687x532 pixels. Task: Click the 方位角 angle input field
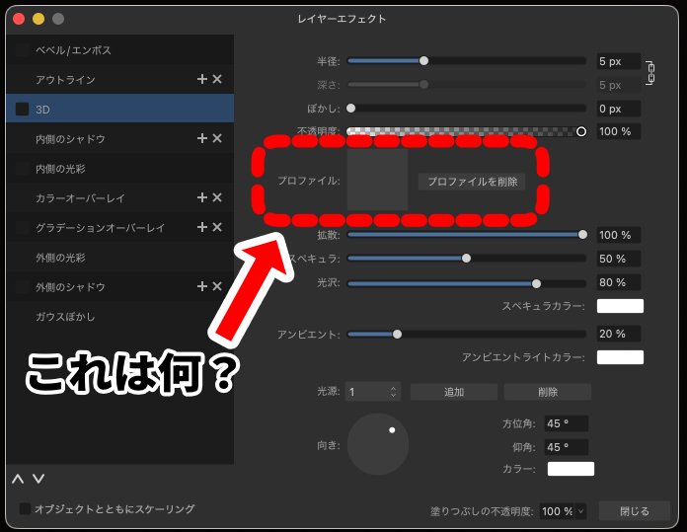click(x=566, y=423)
